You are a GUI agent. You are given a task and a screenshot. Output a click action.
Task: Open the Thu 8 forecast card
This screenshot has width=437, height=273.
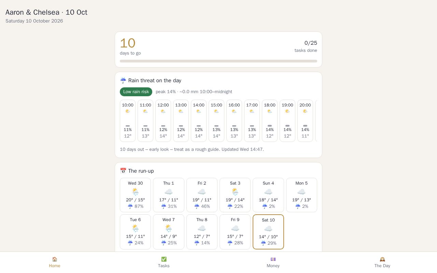point(202,232)
